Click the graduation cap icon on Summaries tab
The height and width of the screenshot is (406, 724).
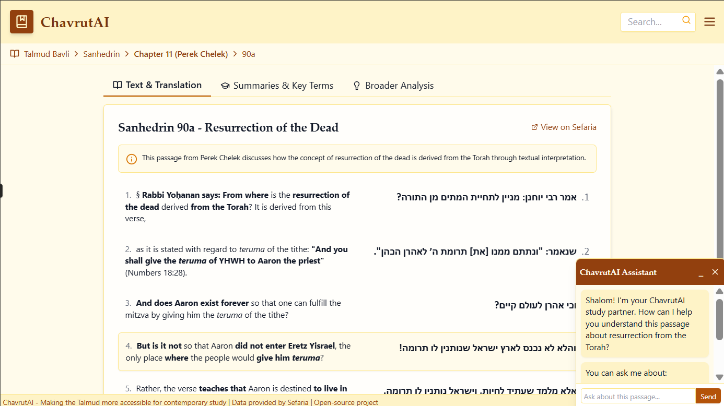(x=225, y=86)
